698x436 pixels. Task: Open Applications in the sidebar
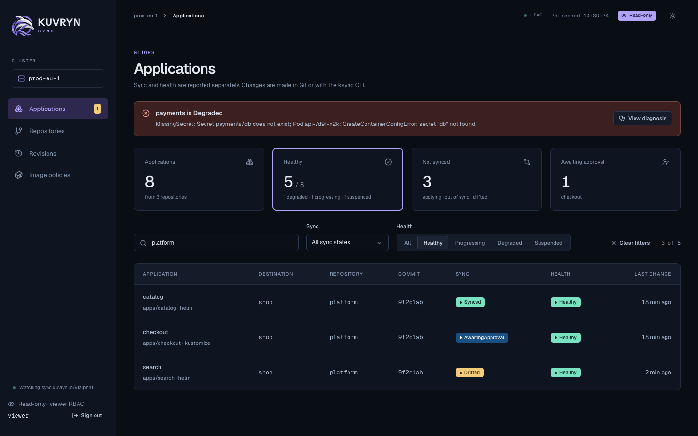[x=58, y=109]
